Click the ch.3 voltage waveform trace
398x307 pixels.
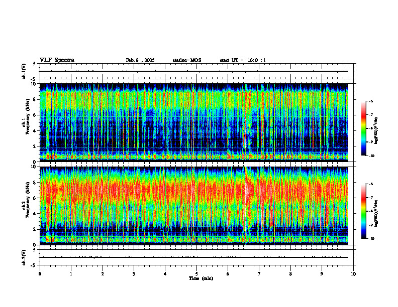tap(193, 257)
